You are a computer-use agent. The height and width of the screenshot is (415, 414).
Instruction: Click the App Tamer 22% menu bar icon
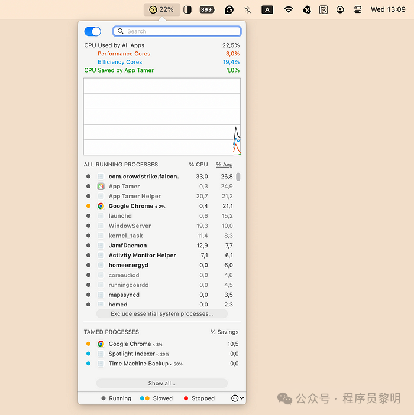click(x=161, y=10)
